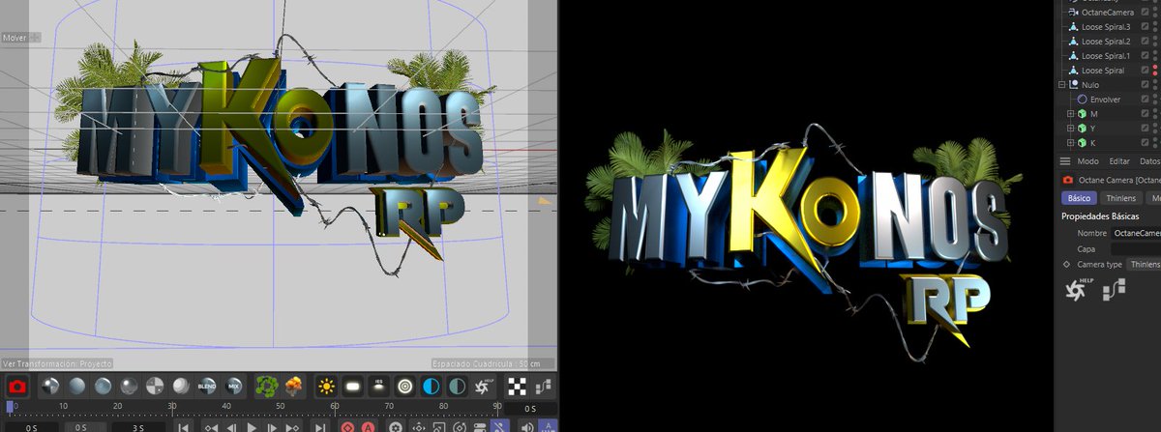Viewport: 1161px width, 432px height.
Task: Click the position keyframe move icon
Action: point(419,426)
